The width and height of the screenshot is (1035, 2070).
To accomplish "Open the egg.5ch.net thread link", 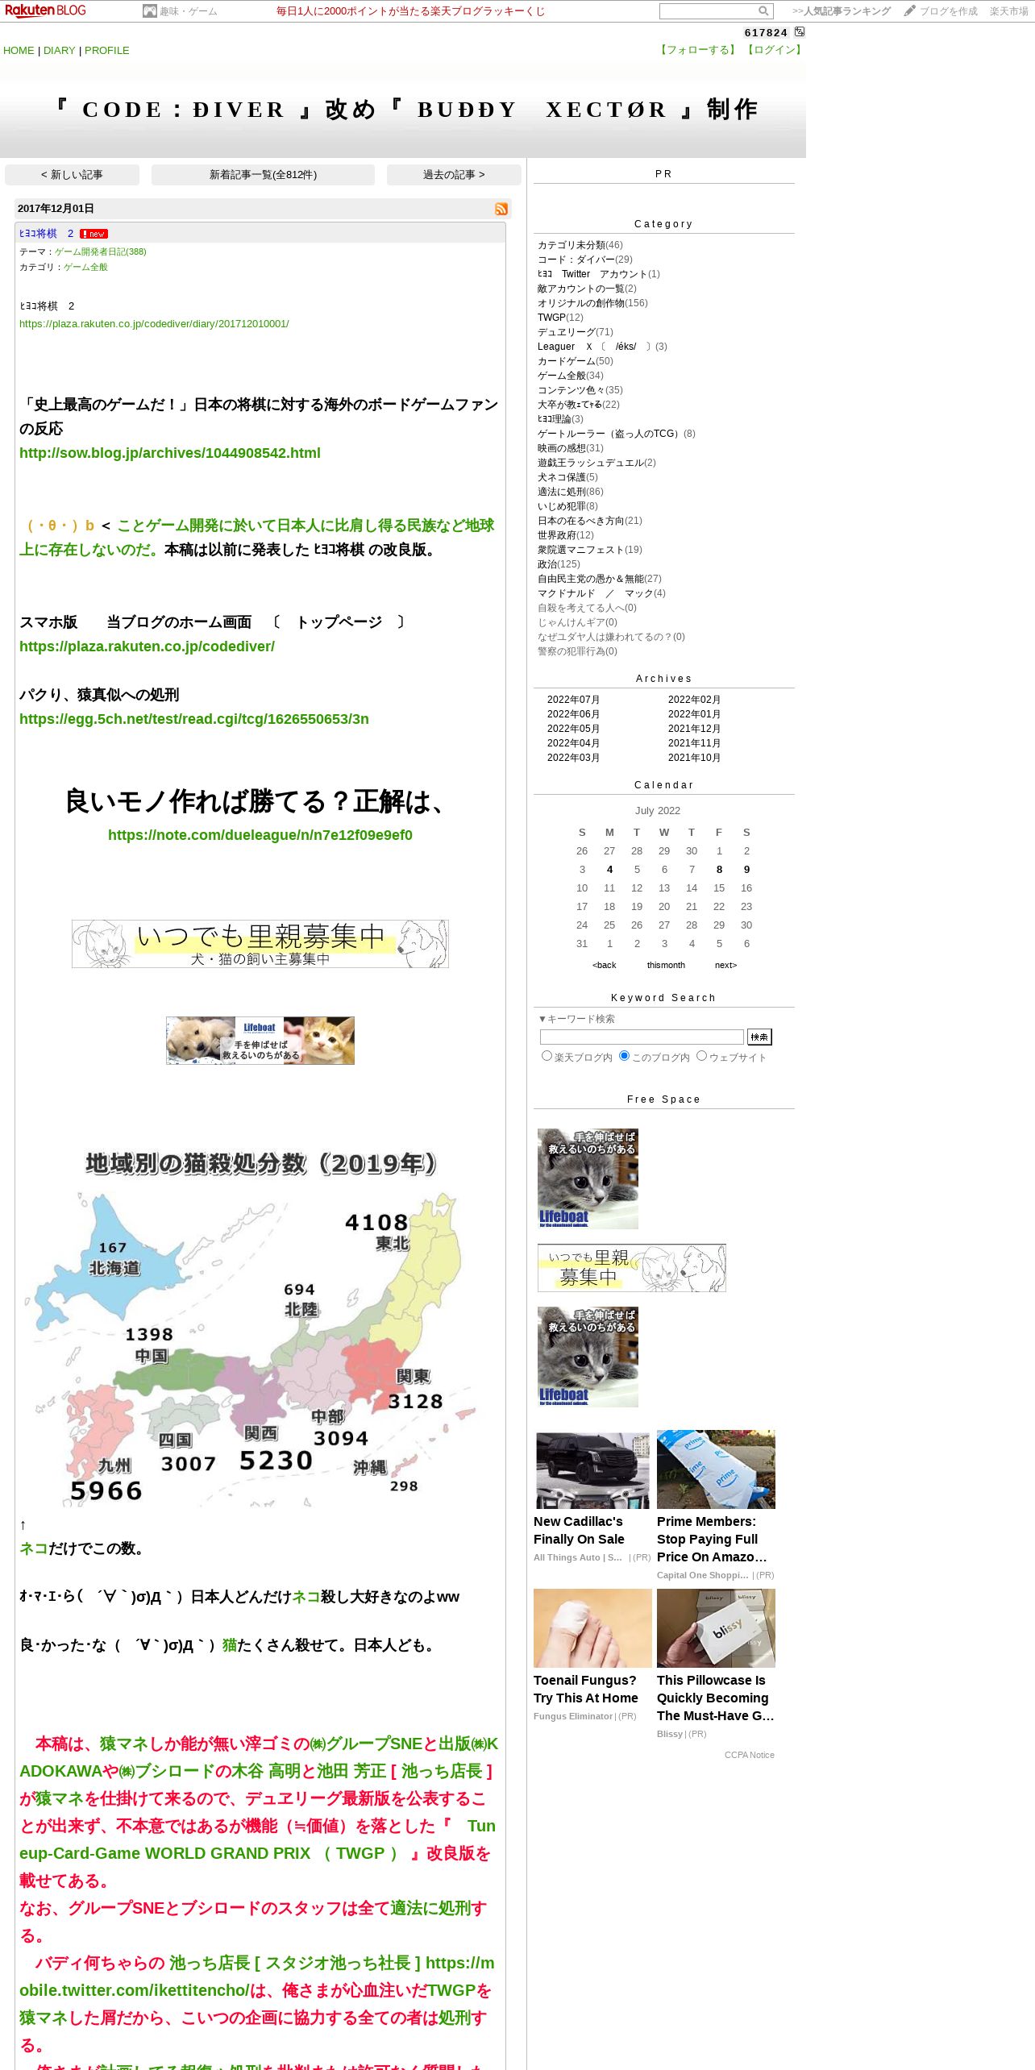I will (x=194, y=719).
